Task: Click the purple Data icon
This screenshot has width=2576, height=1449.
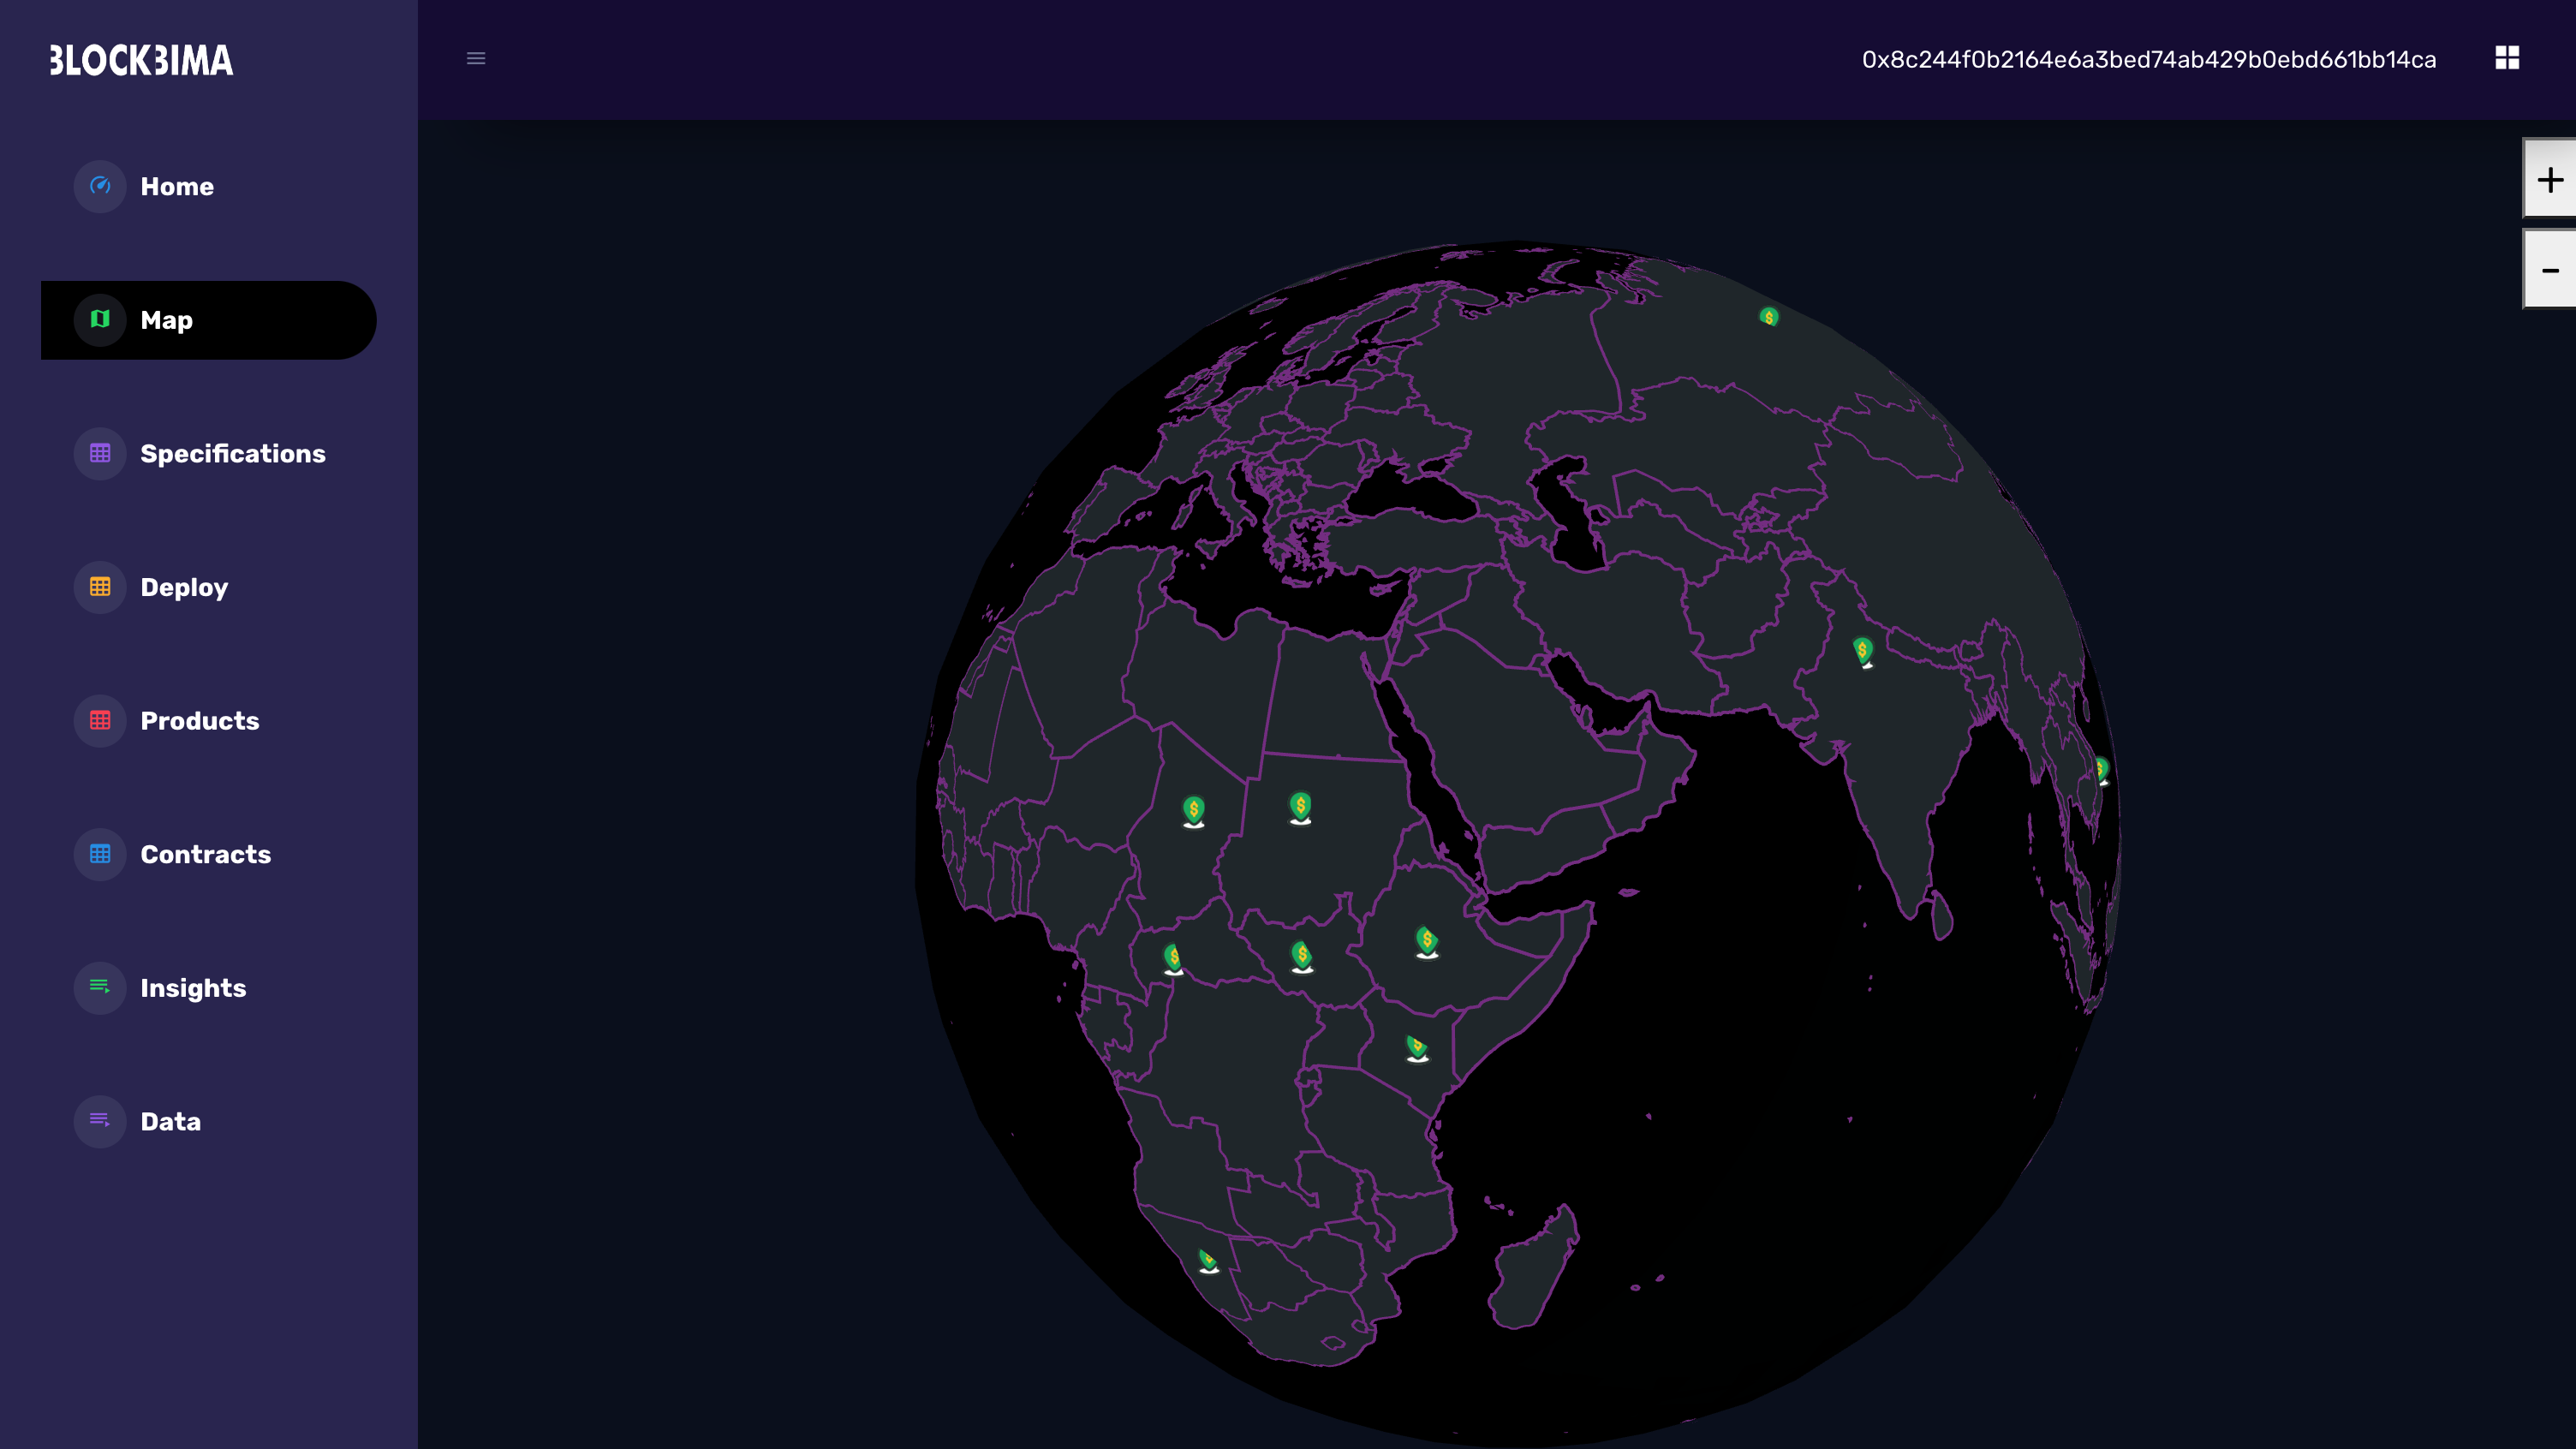Action: pos(100,1121)
